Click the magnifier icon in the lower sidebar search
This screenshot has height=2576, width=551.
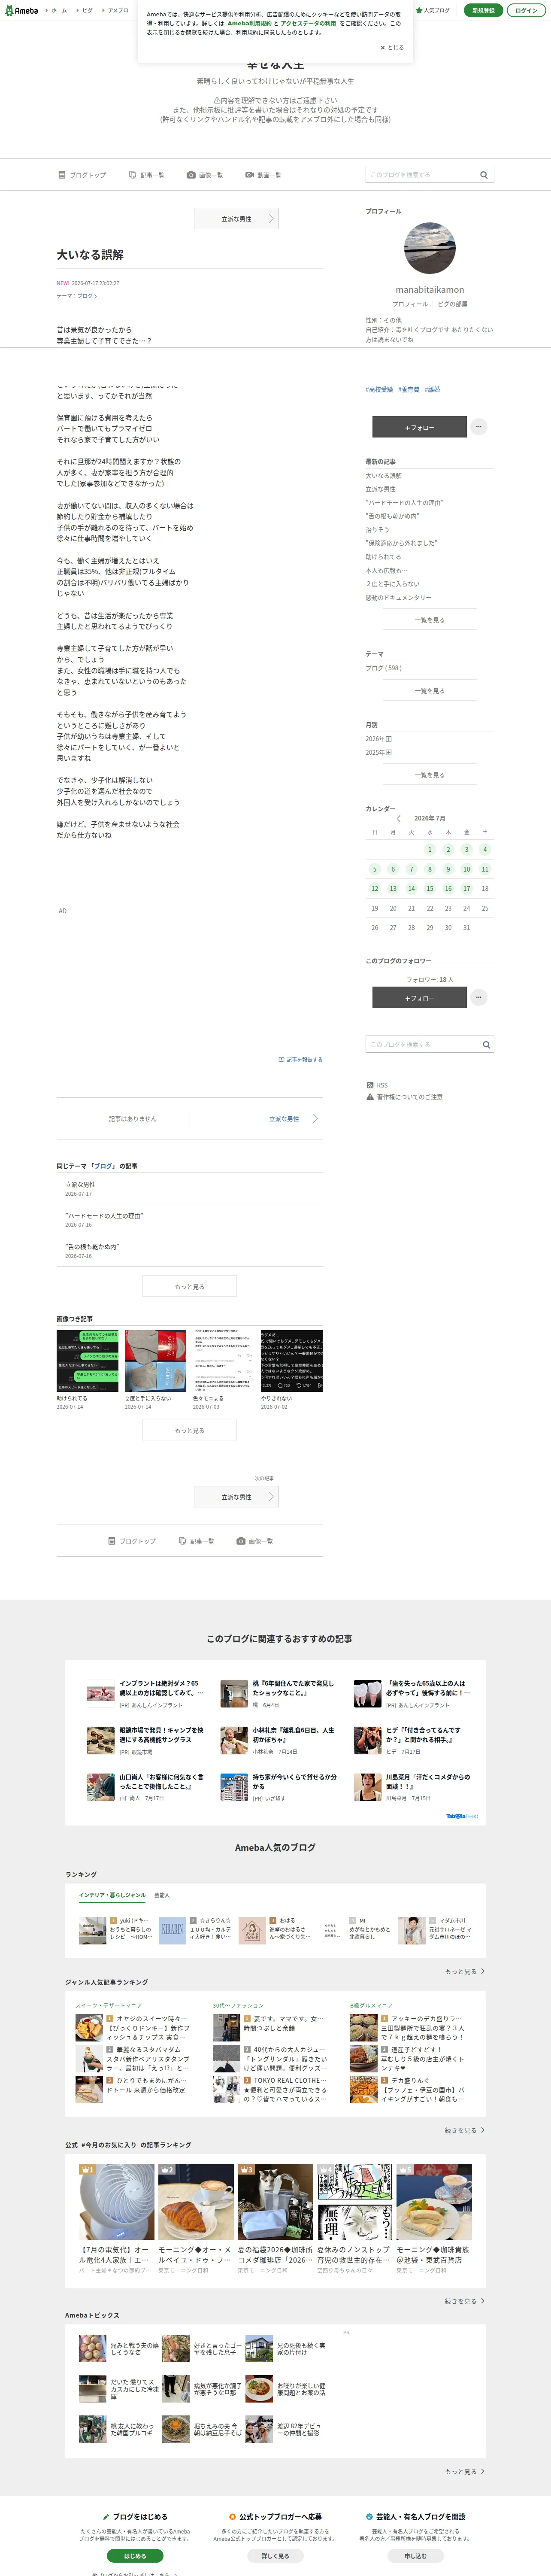[x=486, y=1044]
